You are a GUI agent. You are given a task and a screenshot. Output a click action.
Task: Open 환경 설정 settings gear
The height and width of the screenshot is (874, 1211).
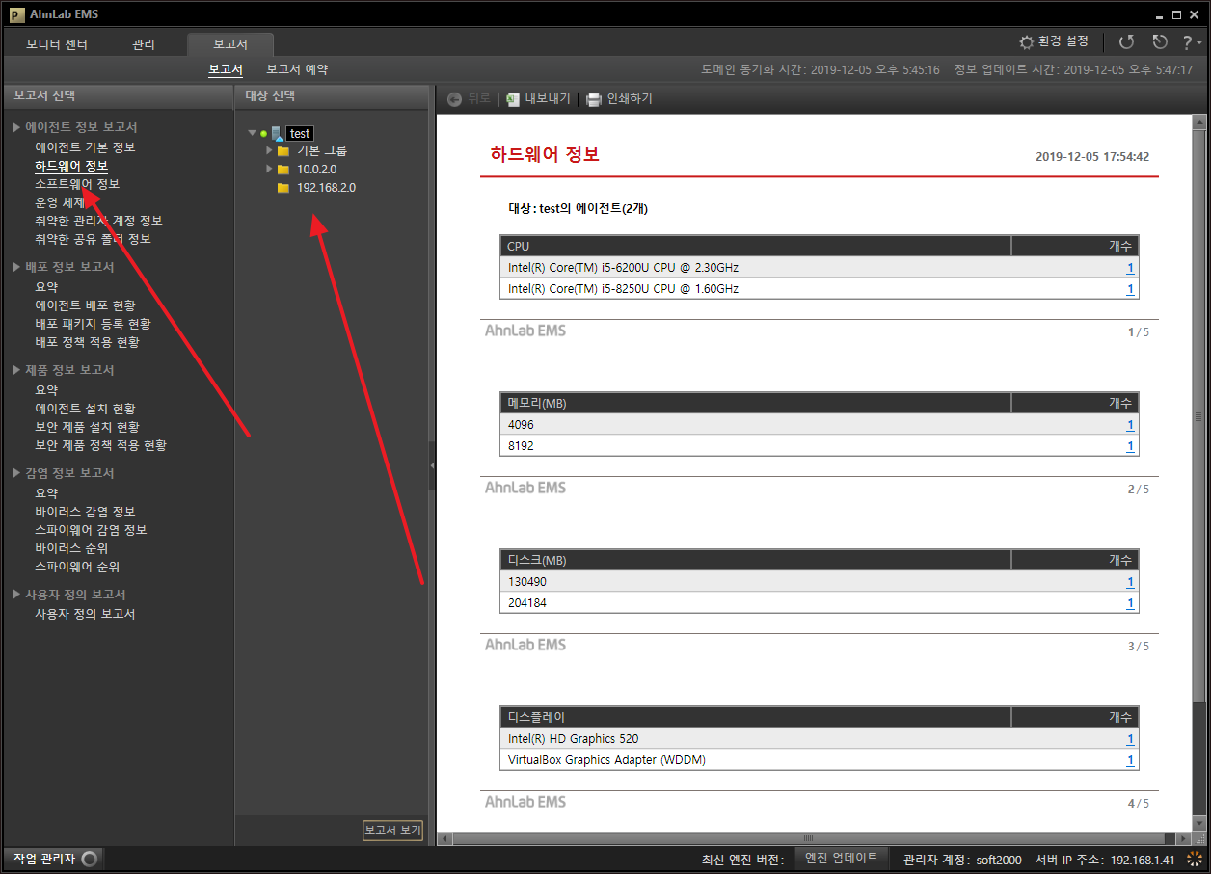pos(1027,42)
